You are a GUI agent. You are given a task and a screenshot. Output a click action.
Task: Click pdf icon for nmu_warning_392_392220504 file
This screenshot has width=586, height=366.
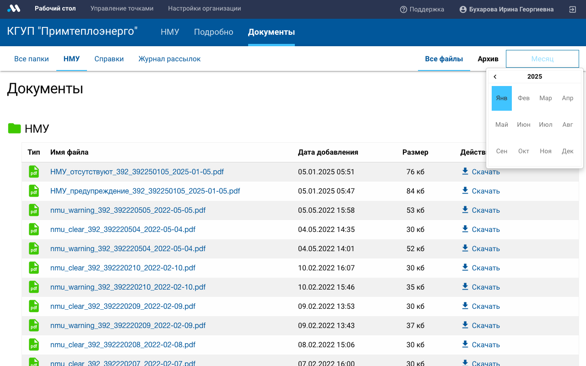[x=34, y=249]
